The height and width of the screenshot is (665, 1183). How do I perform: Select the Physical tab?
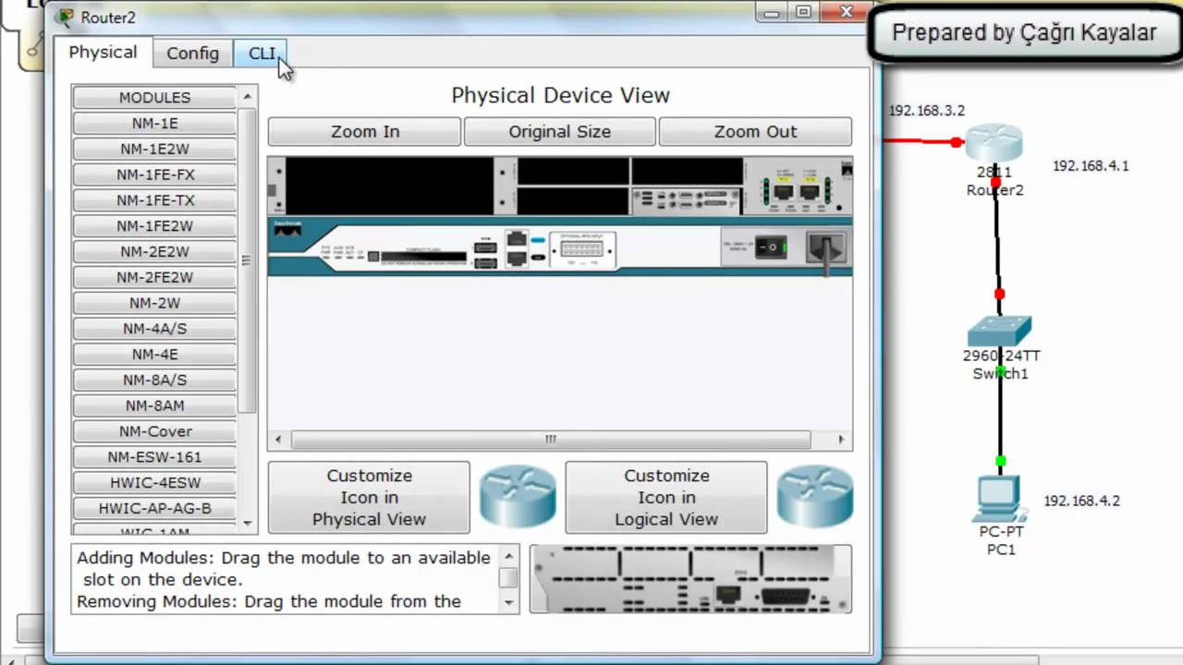pos(103,52)
